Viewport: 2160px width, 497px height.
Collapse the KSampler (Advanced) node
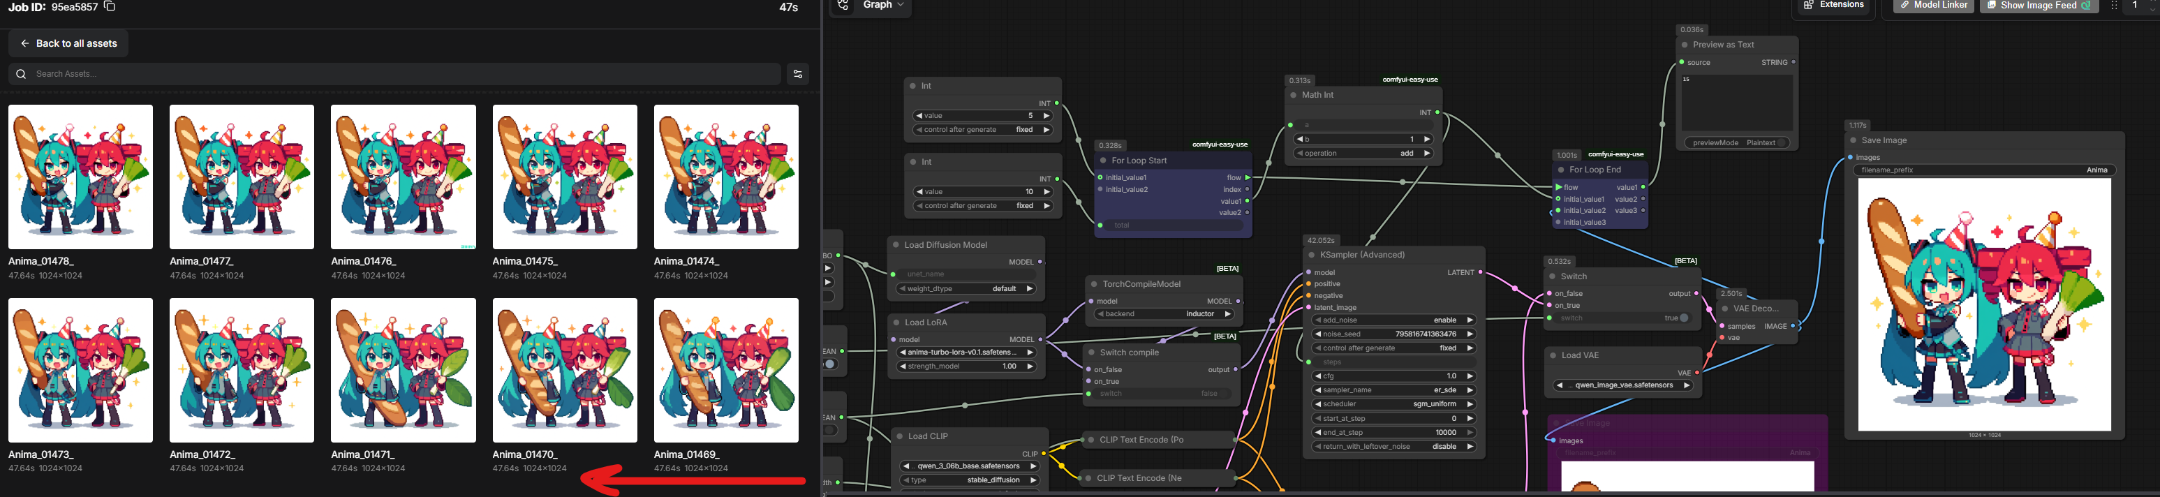[x=1311, y=255]
